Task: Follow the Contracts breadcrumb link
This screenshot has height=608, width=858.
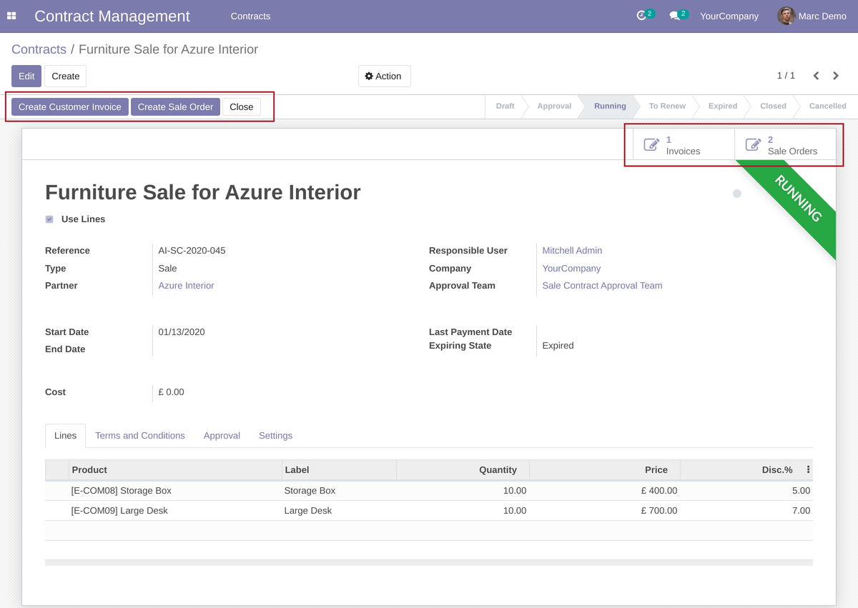Action: (x=39, y=49)
